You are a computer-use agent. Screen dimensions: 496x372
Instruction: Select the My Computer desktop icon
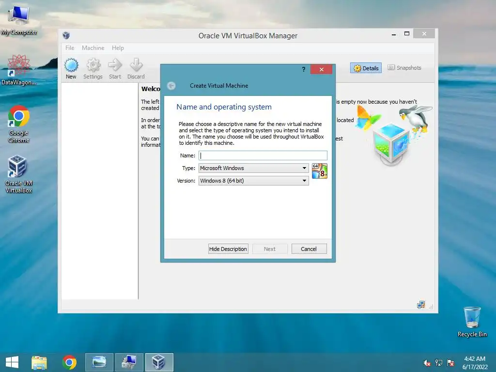click(x=19, y=20)
